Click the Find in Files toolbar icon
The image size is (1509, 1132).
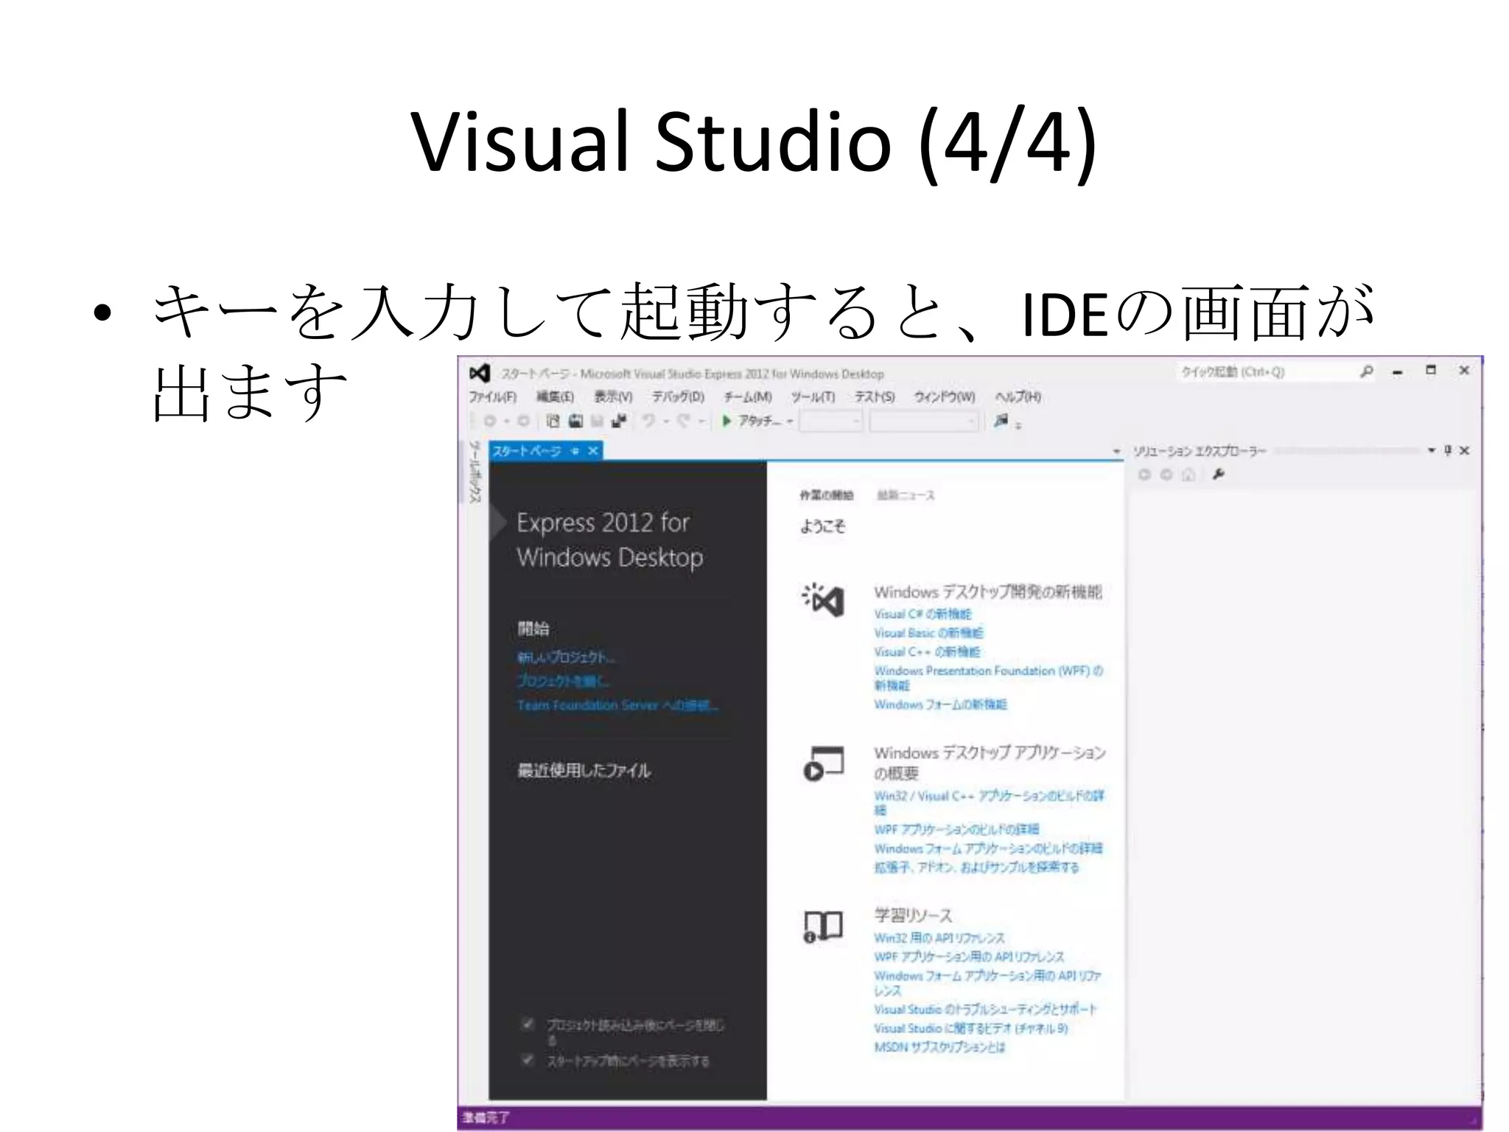(1001, 421)
